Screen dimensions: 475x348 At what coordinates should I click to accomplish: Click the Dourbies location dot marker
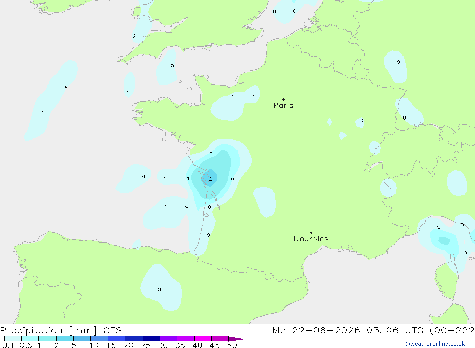(311, 233)
